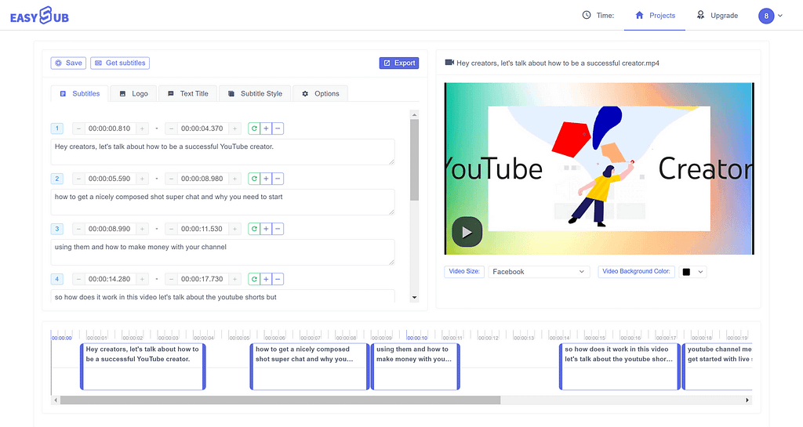The height and width of the screenshot is (427, 803).
Task: Remove subtitle 4 with minus icon
Action: tap(278, 279)
